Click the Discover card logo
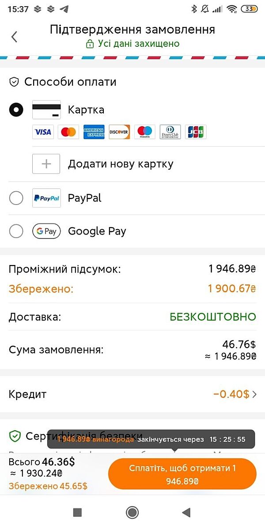The height and width of the screenshot is (530, 265). click(x=119, y=132)
